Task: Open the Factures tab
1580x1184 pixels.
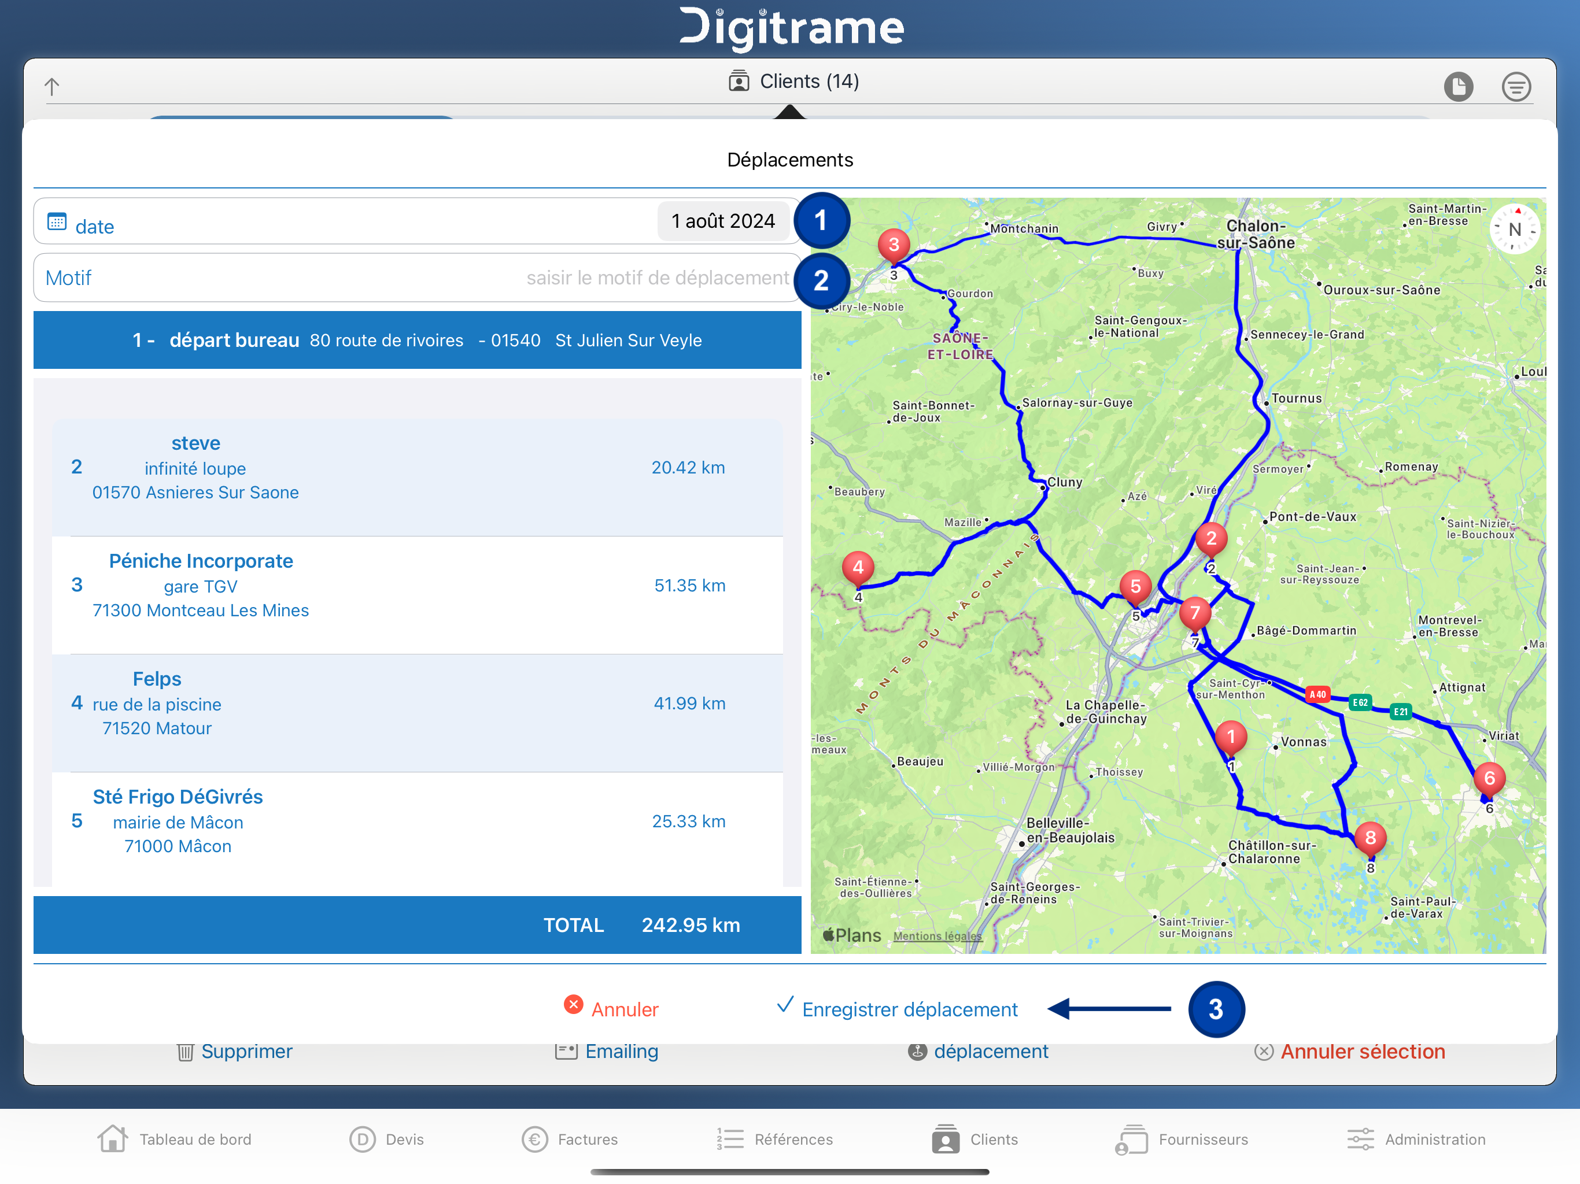Action: 569,1139
